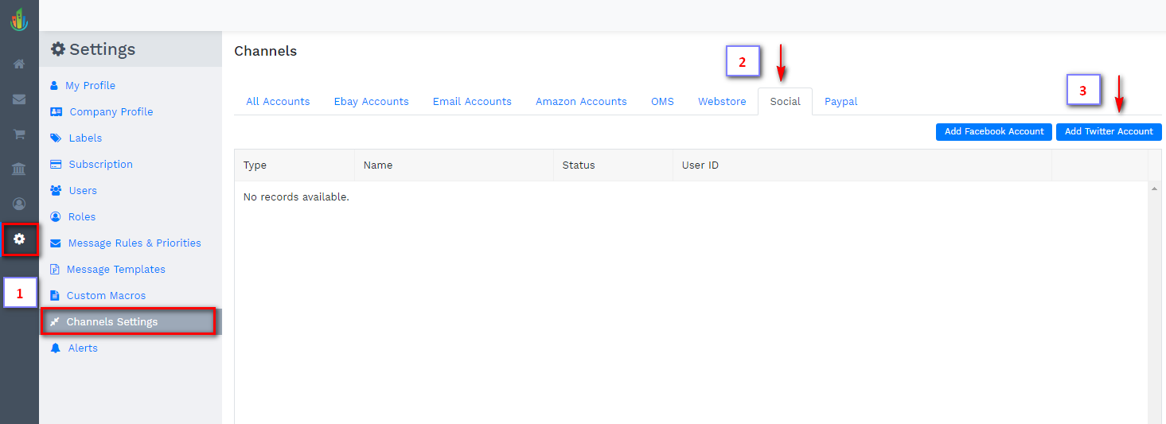The height and width of the screenshot is (424, 1166).
Task: Click the shopping cart icon in sidebar
Action: [x=19, y=134]
